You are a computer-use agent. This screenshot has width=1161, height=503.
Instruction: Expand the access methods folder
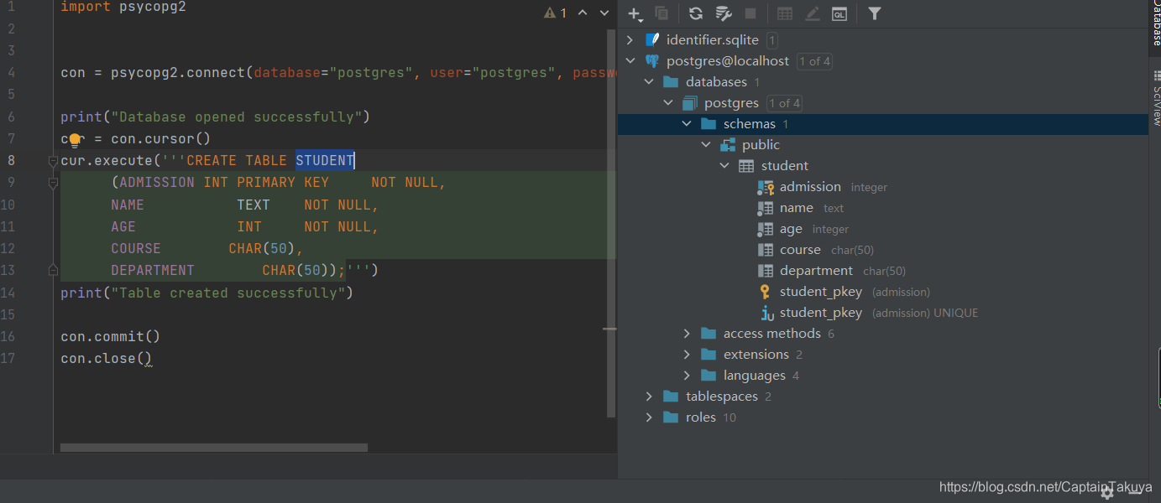687,333
